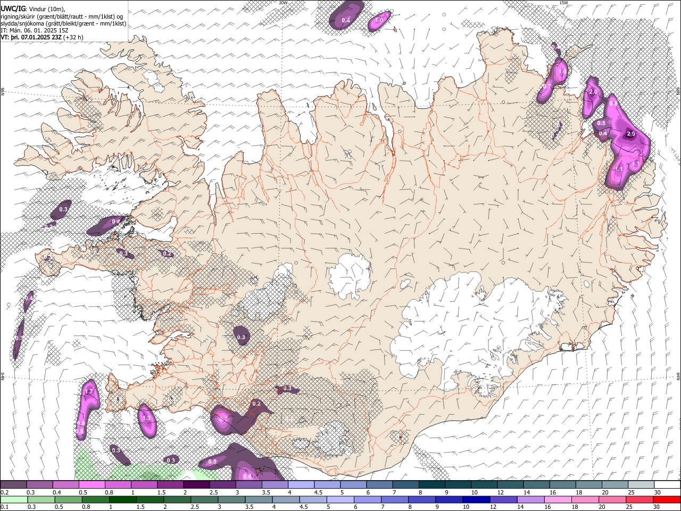Select the periwinkle 6 swatch in lower legend row
Screen dimensions: 681x511
click(367, 500)
